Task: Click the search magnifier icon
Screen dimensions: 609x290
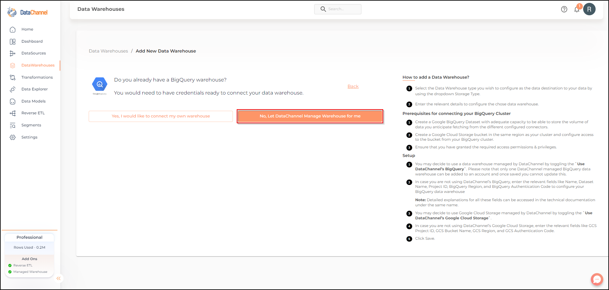Action: click(x=323, y=9)
